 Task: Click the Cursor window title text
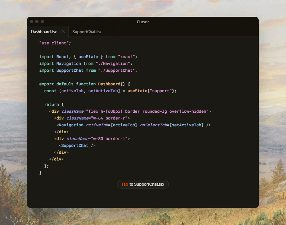click(143, 22)
